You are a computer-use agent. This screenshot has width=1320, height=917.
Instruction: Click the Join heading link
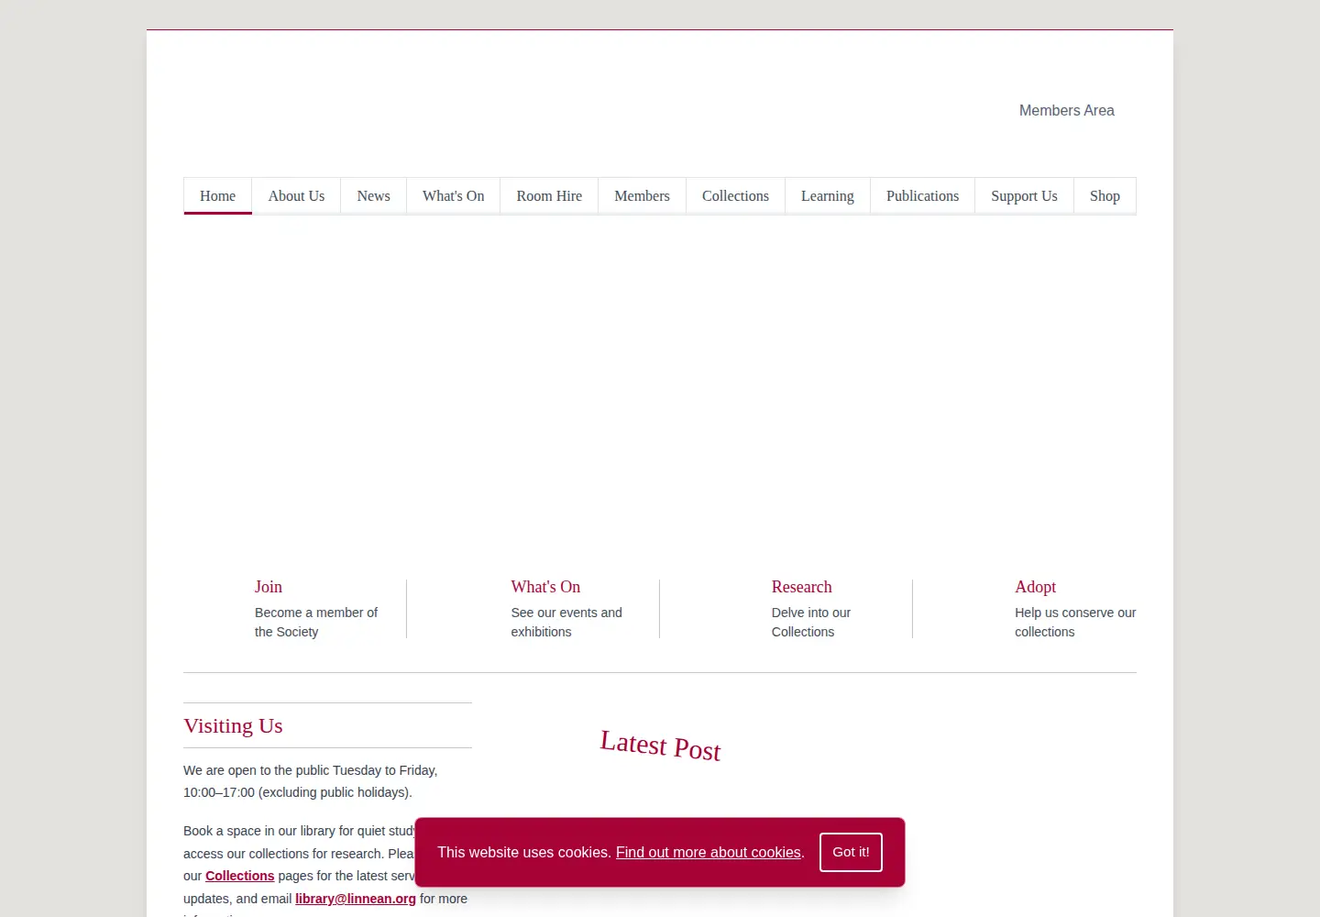pos(269,587)
